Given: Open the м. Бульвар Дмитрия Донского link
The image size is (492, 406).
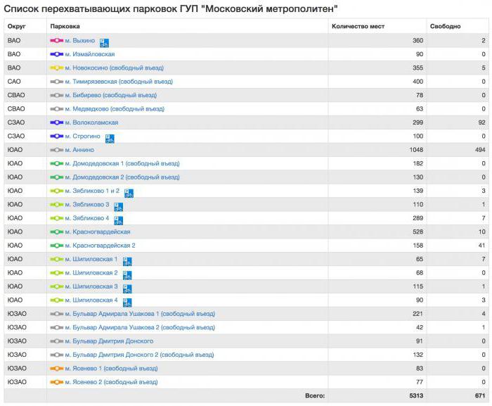Looking at the screenshot, I should (x=109, y=341).
